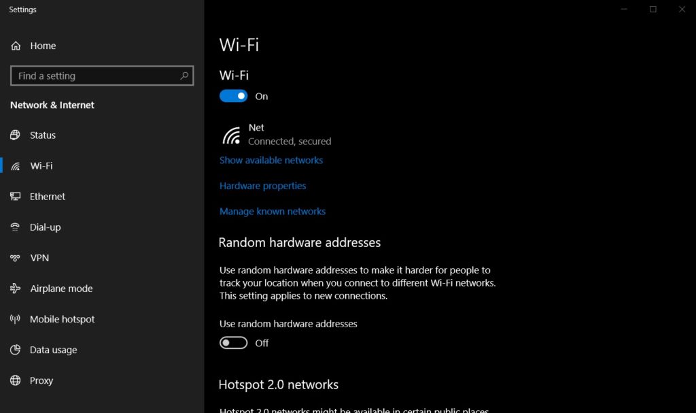
Task: Open Hardware properties
Action: (262, 185)
